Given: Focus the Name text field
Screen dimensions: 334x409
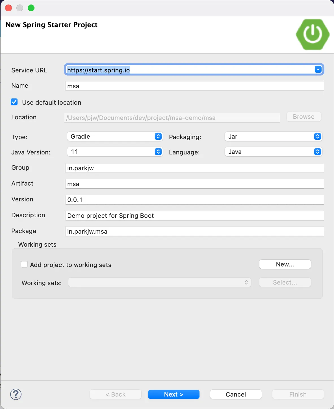Looking at the screenshot, I should 194,86.
